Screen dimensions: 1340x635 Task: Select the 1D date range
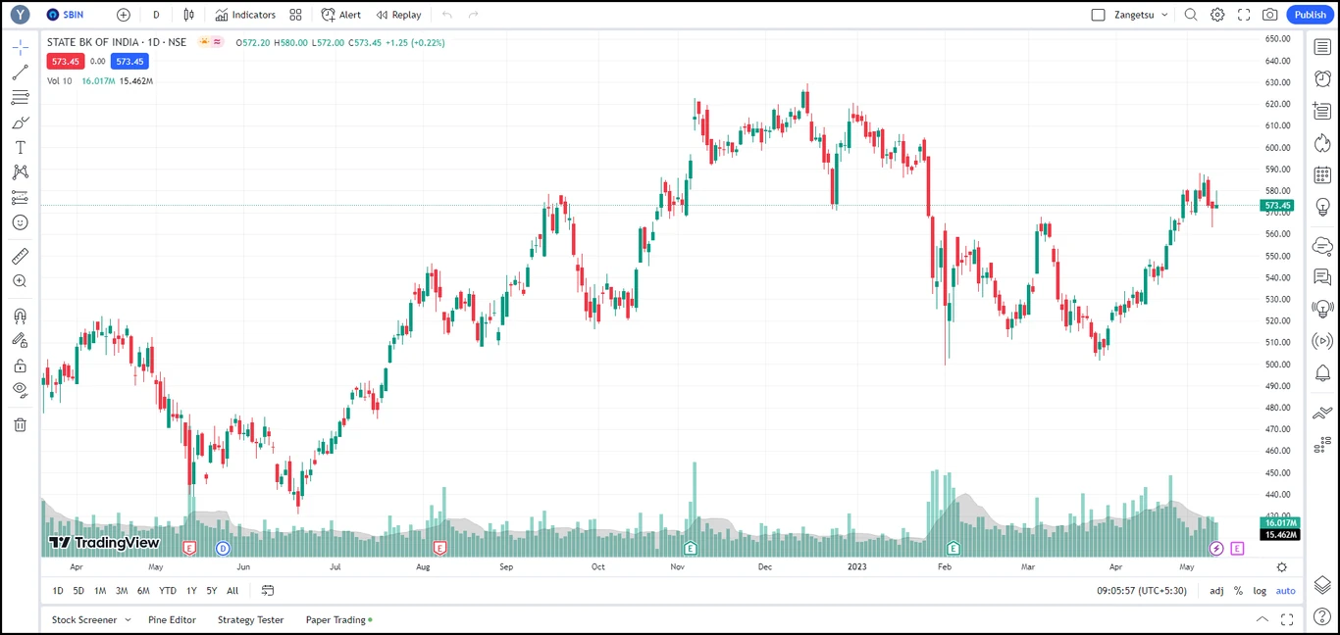coord(58,591)
